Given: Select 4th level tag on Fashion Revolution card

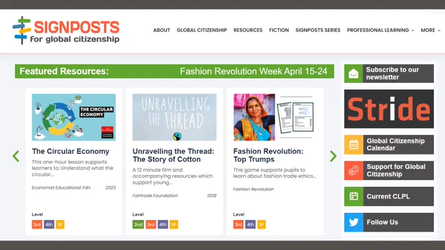Looking at the screenshot, I should point(250,225).
